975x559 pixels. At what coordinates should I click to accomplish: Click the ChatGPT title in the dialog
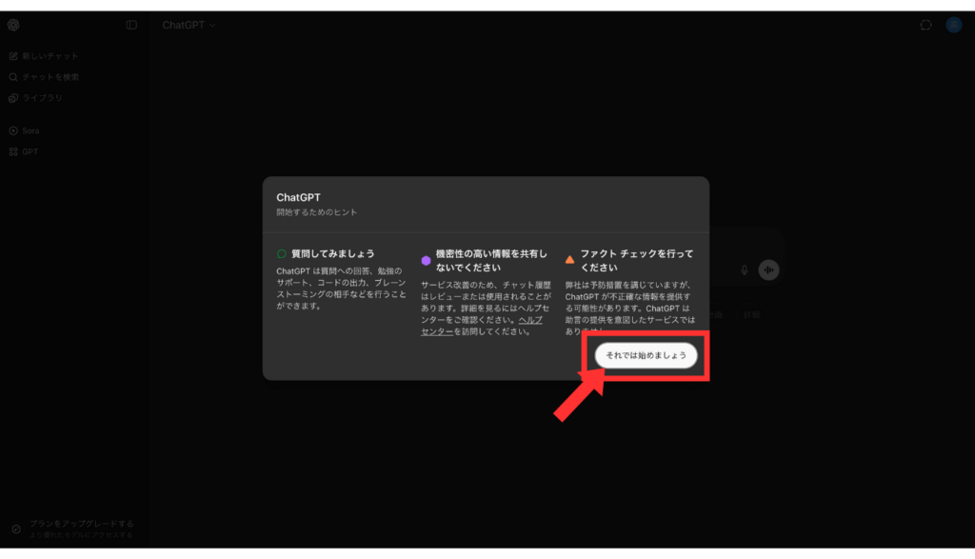(298, 197)
